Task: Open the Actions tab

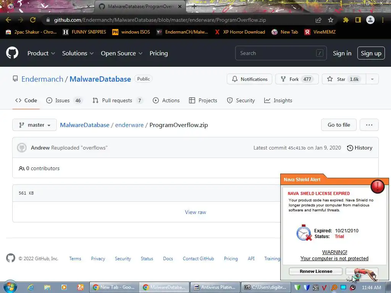Action: coord(166,100)
